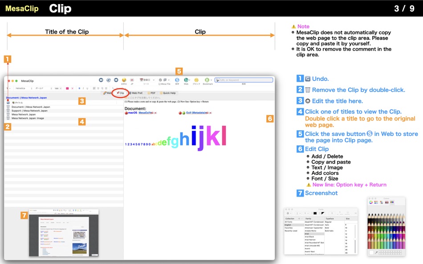This screenshot has width=423, height=264.
Task: Open the Quick Help tab
Action: click(x=167, y=93)
